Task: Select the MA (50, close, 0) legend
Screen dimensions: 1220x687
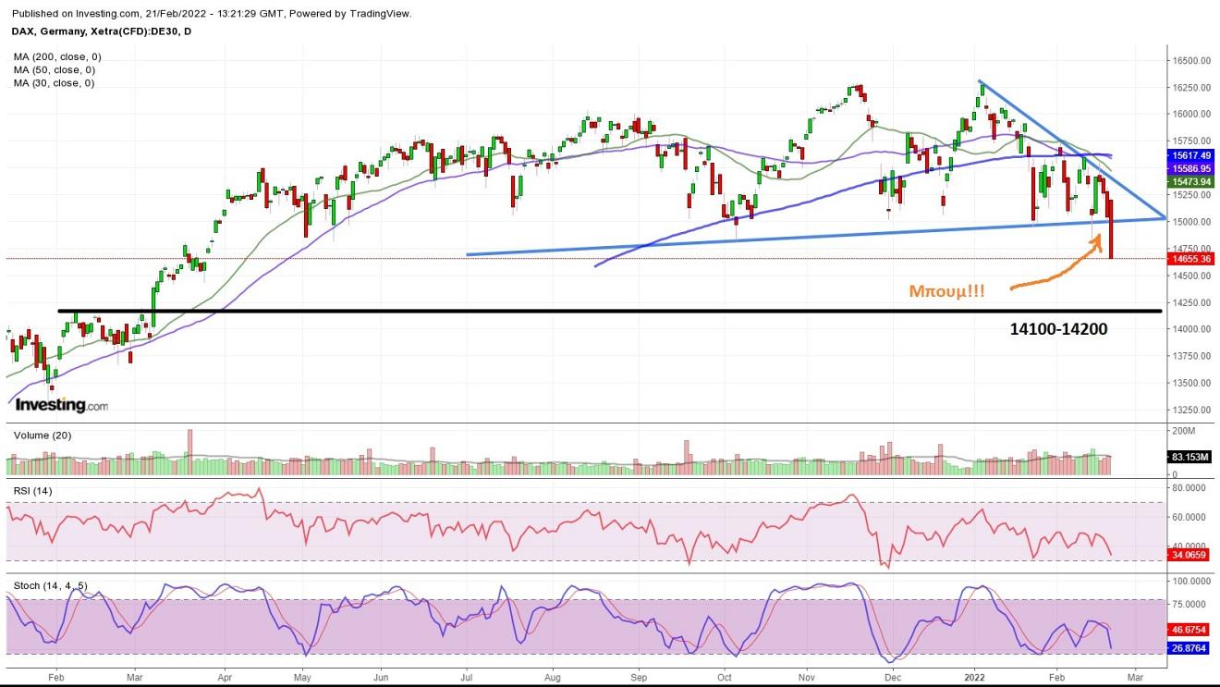Action: pos(54,70)
